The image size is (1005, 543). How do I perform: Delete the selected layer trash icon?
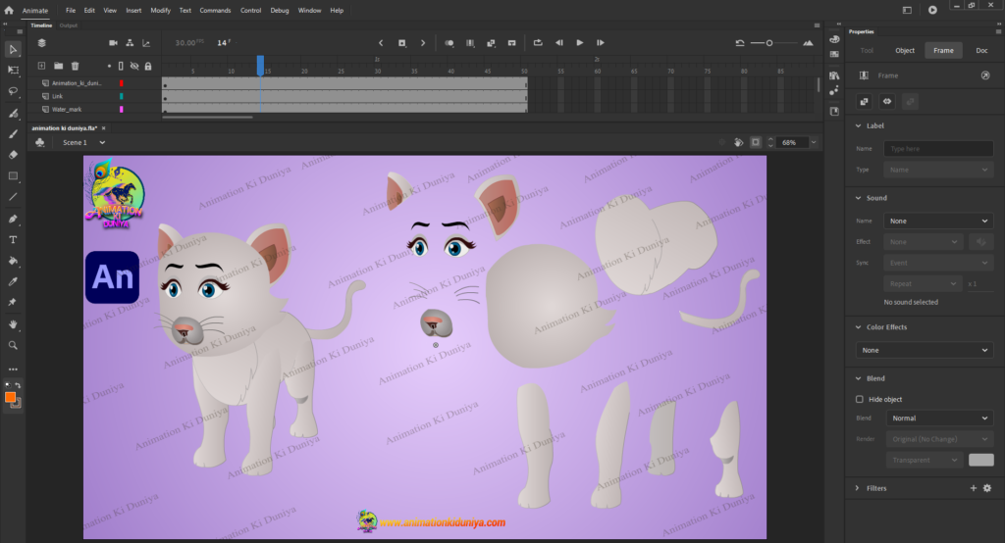pos(75,66)
